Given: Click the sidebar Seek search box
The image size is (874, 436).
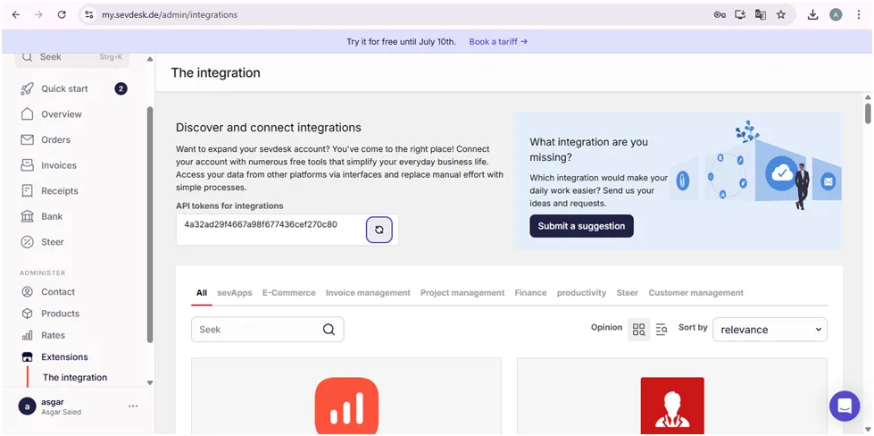Looking at the screenshot, I should [x=72, y=57].
